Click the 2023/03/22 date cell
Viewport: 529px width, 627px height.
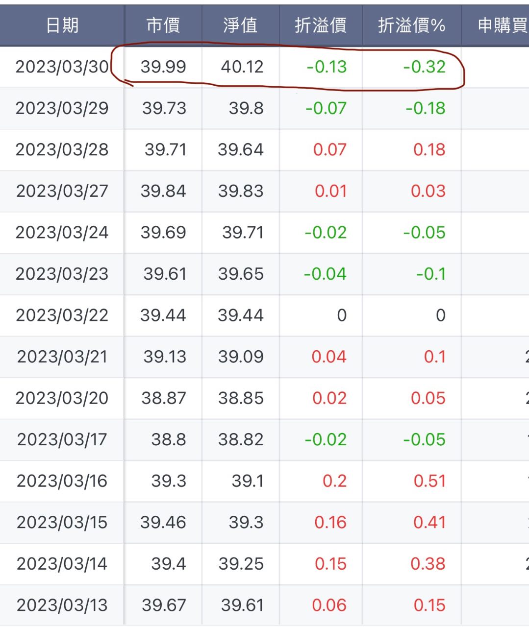click(x=62, y=315)
